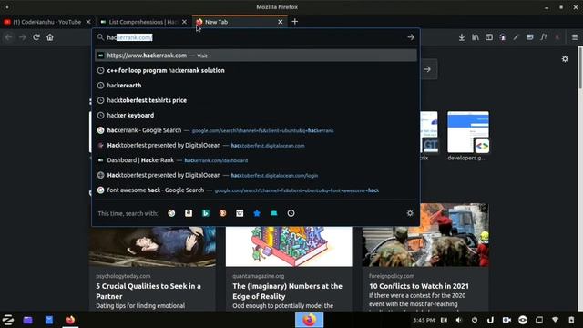Search with Bing one-off engine icon
This screenshot has height=328, width=583.
pyautogui.click(x=206, y=213)
